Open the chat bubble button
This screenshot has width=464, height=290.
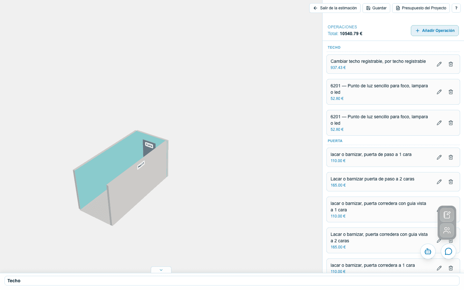tap(449, 251)
